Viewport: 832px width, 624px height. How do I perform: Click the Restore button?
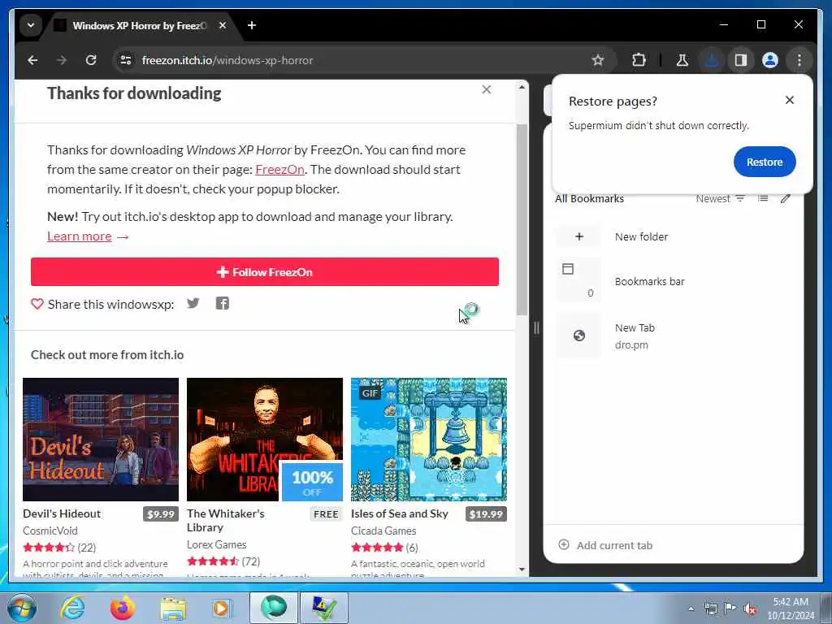click(765, 162)
